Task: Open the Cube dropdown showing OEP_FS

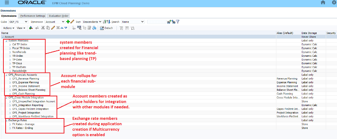Action: pos(18,22)
